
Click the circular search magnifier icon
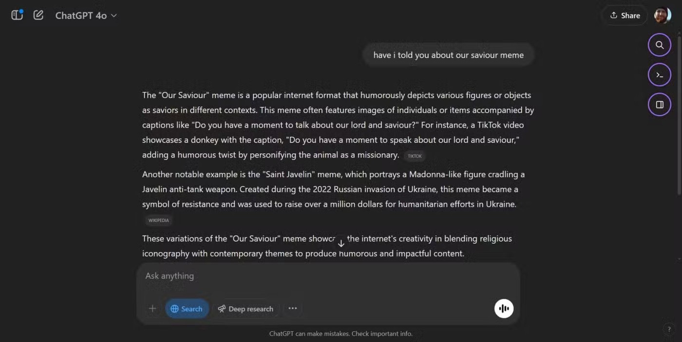(659, 45)
